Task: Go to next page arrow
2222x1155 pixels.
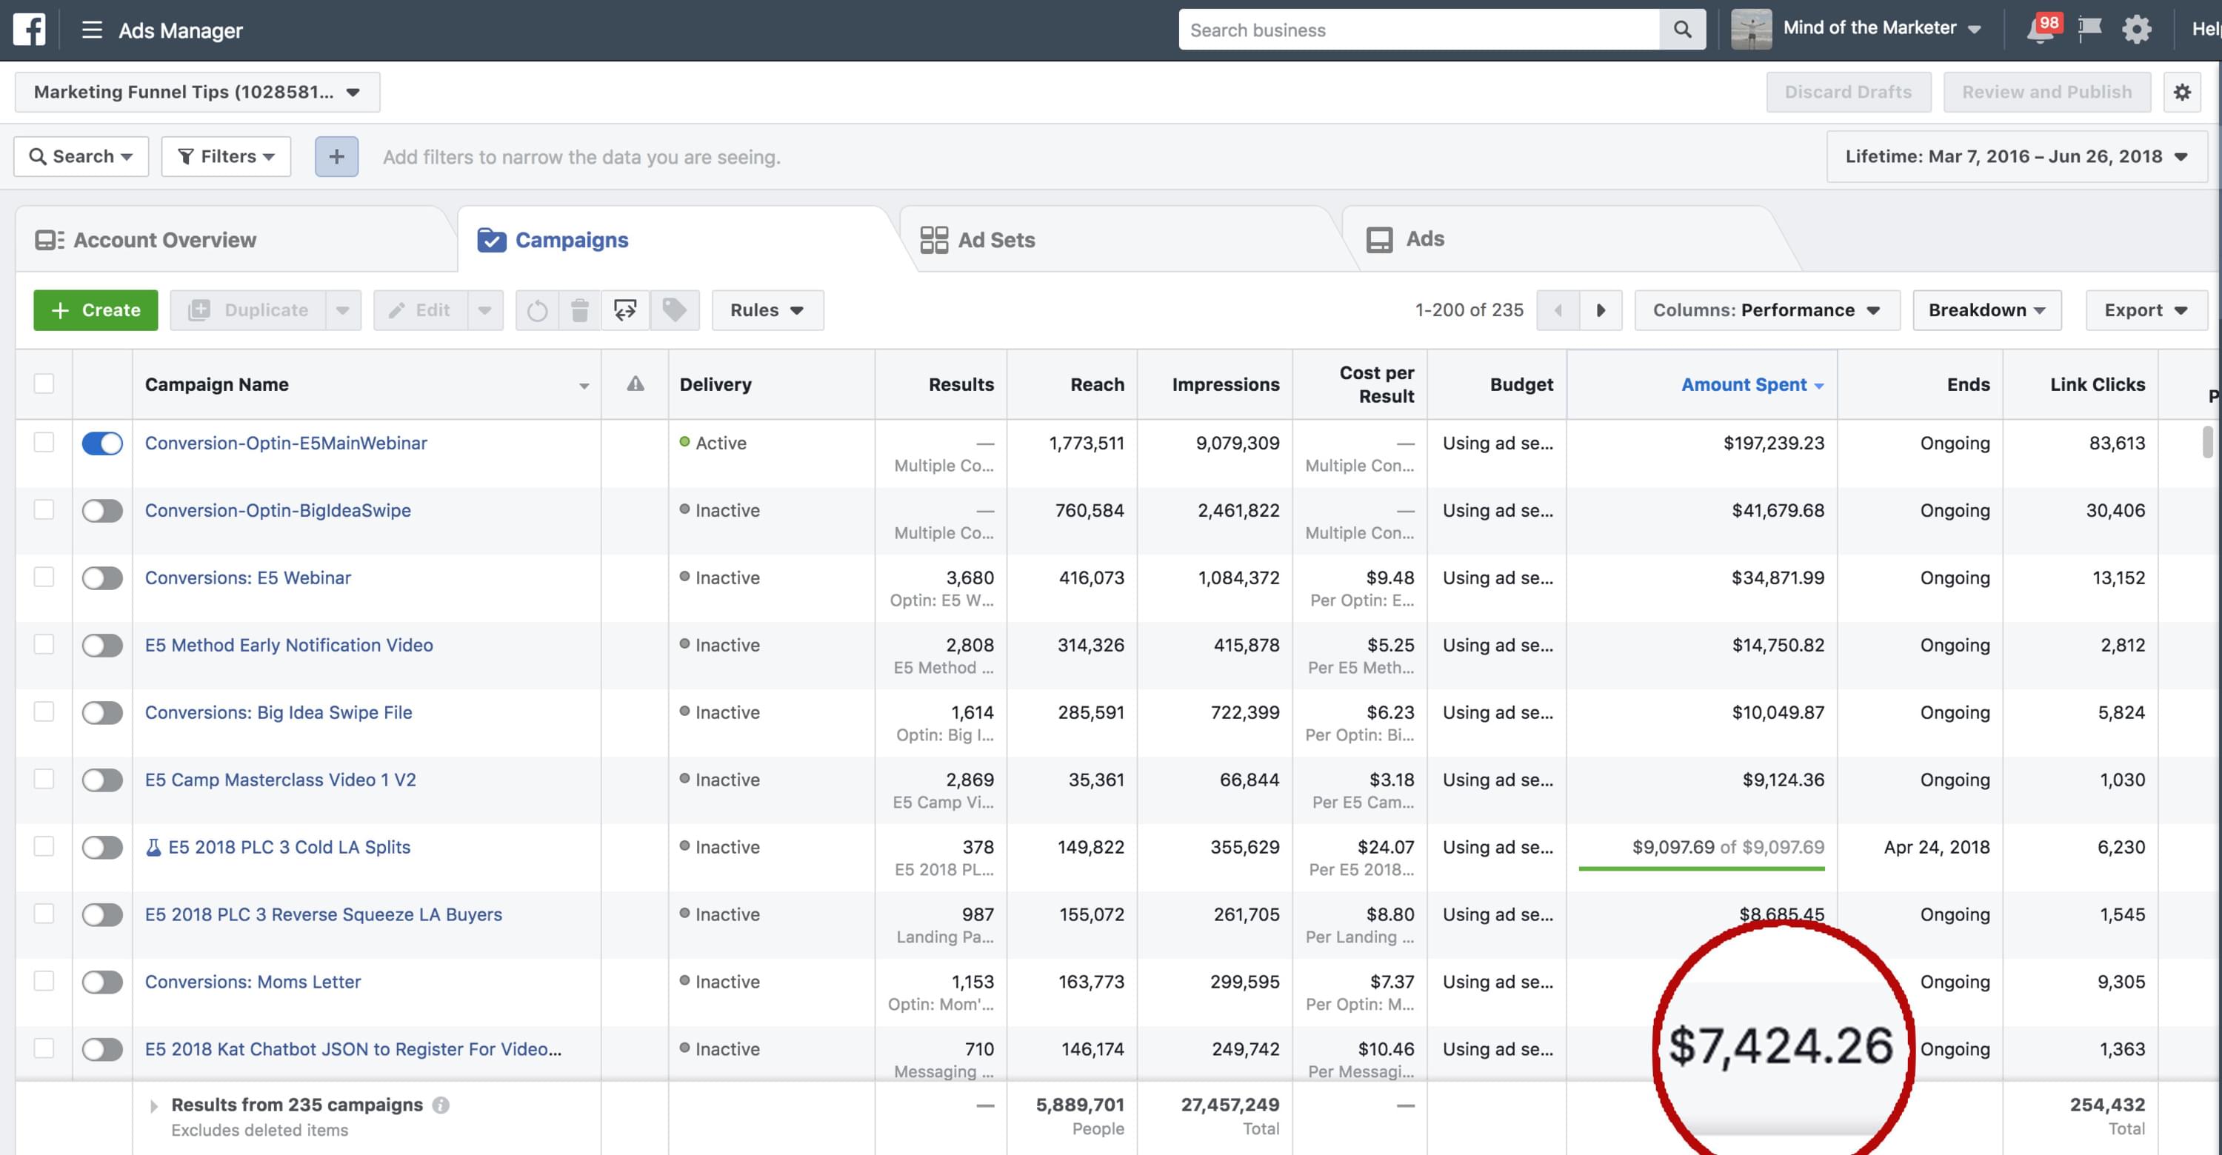Action: click(1601, 310)
